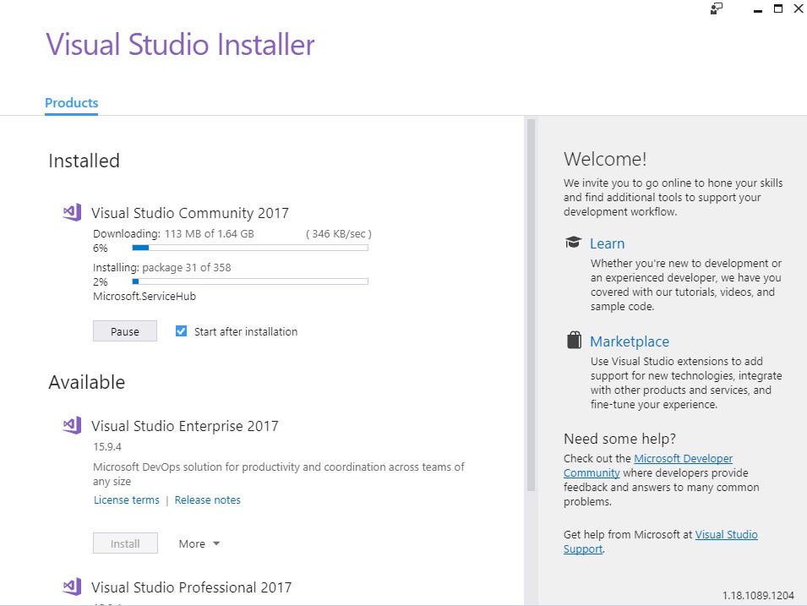Uncheck Start after installation

[181, 331]
